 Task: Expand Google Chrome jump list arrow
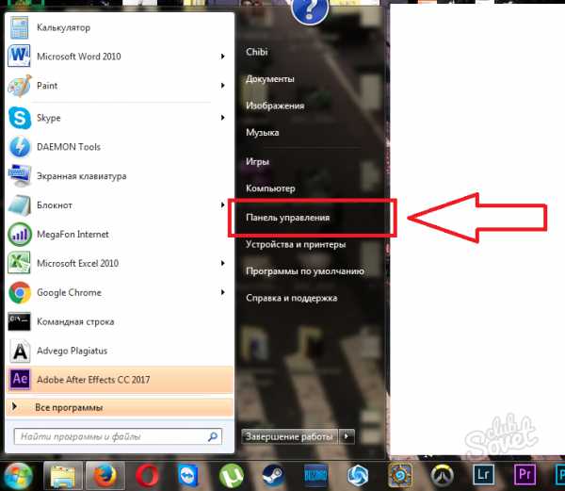coord(222,292)
